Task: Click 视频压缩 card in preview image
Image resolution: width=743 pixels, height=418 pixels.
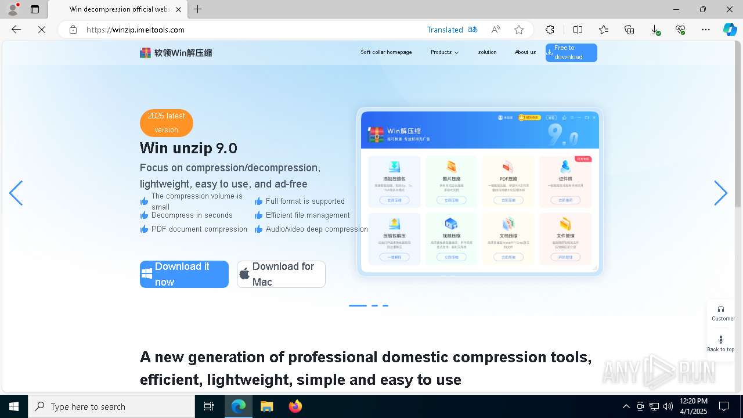Action: tap(451, 239)
